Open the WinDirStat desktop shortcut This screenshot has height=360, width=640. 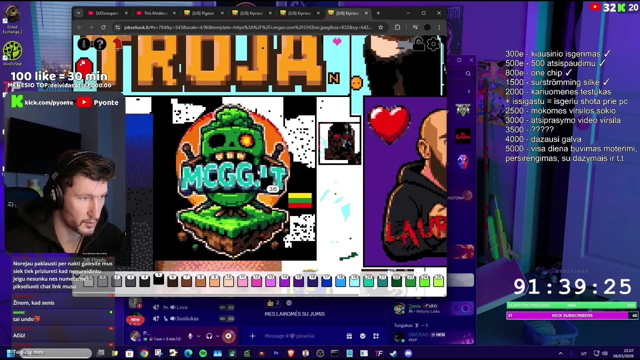pyautogui.click(x=12, y=53)
